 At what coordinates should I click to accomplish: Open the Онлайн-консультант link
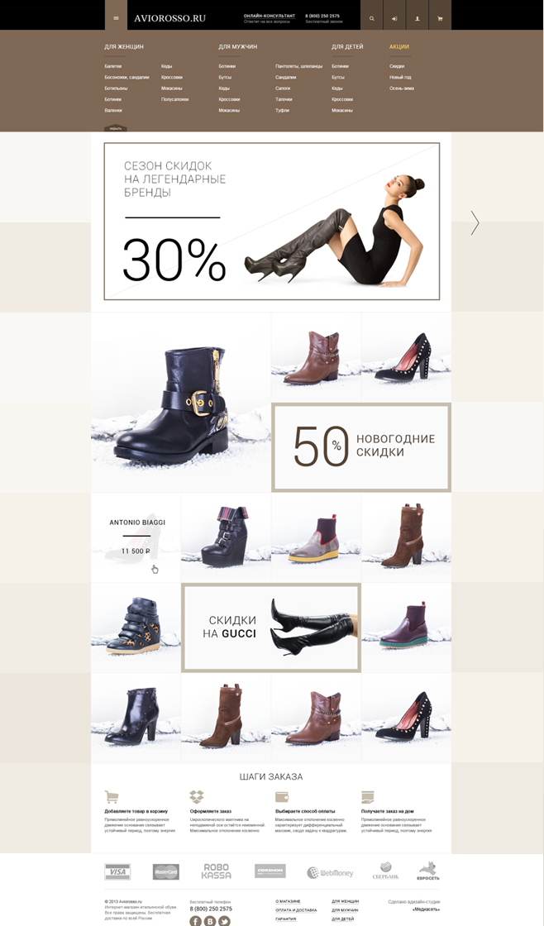click(x=270, y=16)
